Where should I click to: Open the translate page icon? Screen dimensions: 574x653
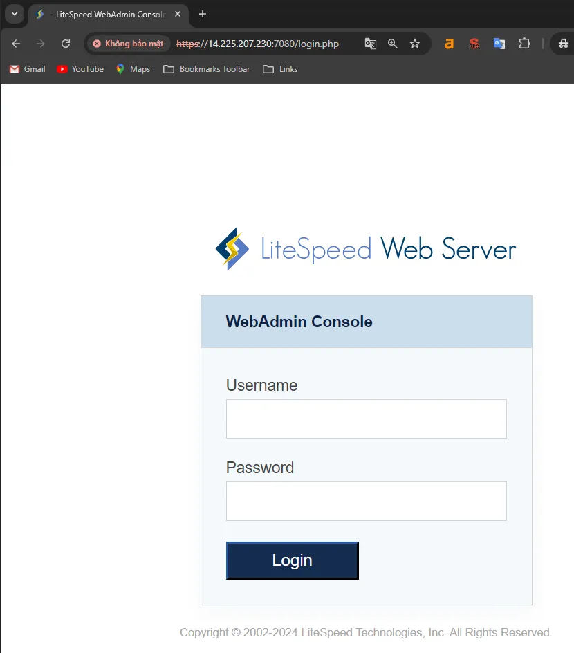(371, 44)
